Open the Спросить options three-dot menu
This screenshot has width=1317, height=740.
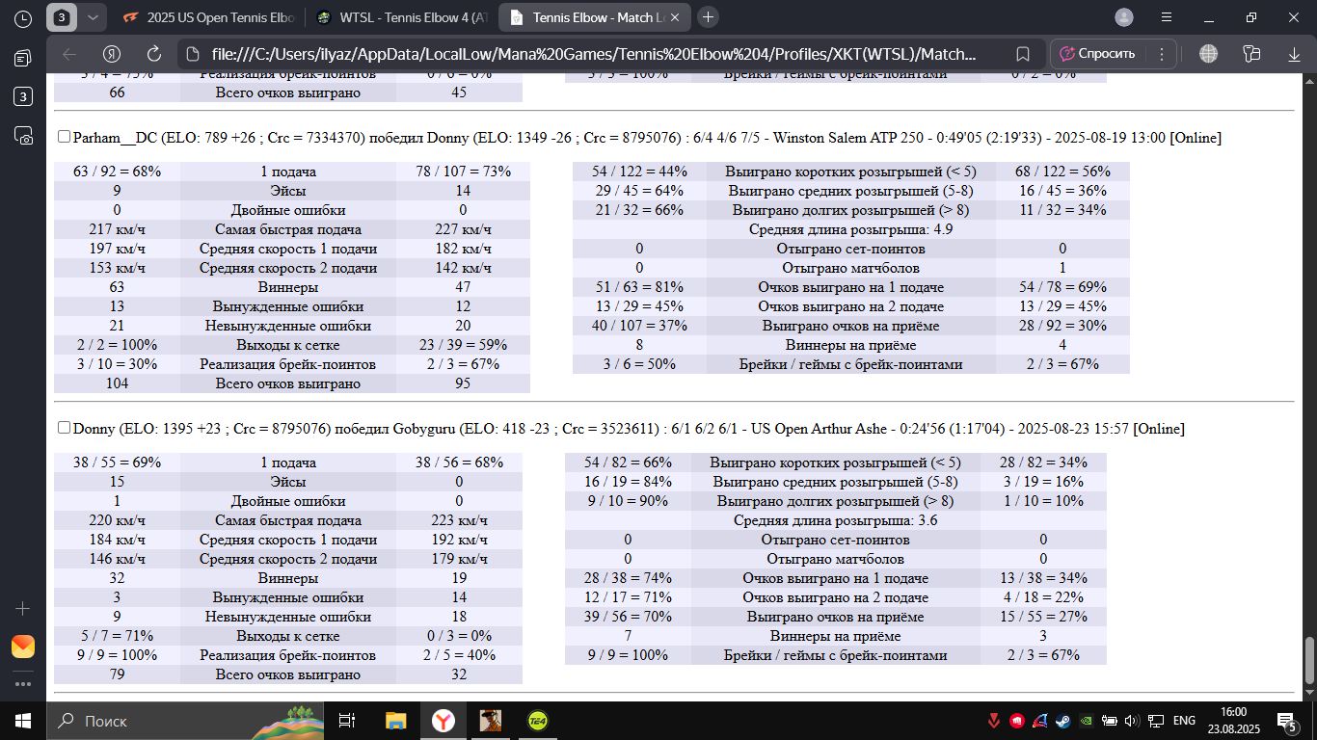[x=1162, y=54]
